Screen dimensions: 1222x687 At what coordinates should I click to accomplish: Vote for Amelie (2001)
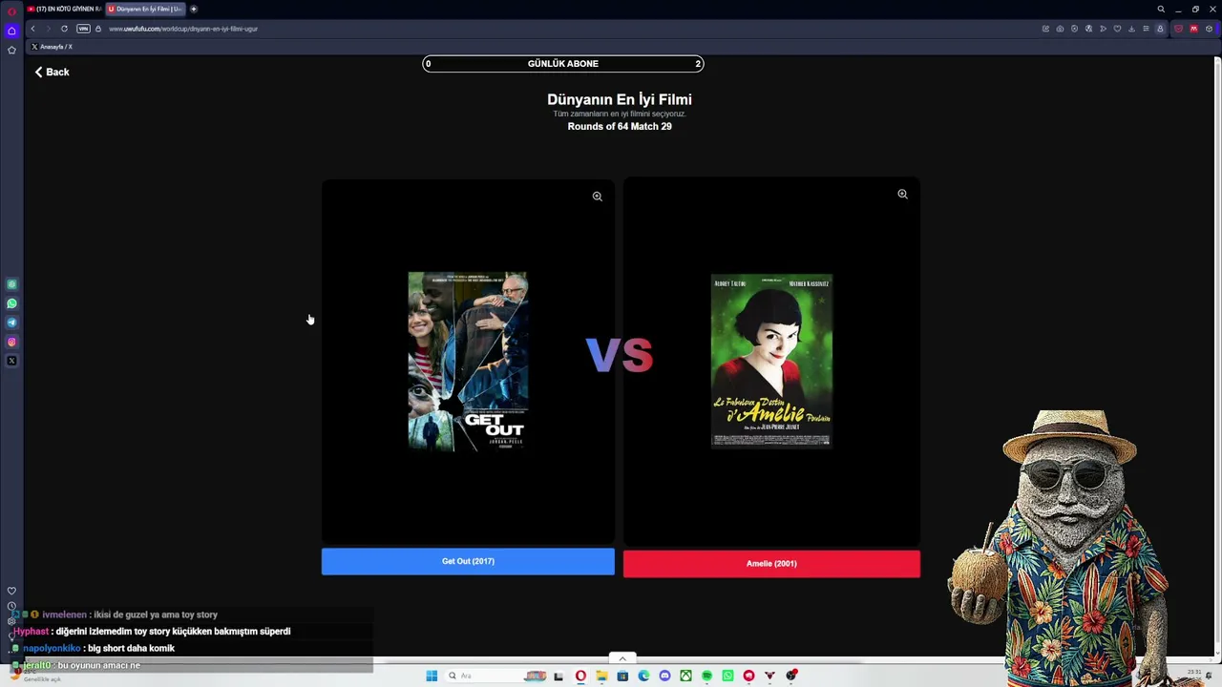pyautogui.click(x=771, y=563)
